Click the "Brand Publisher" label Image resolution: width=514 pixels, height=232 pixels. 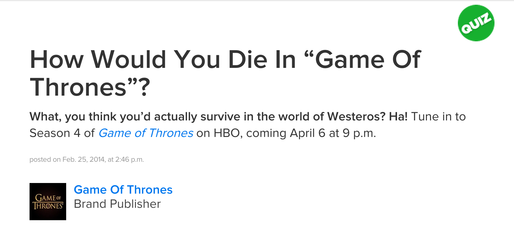tap(117, 204)
